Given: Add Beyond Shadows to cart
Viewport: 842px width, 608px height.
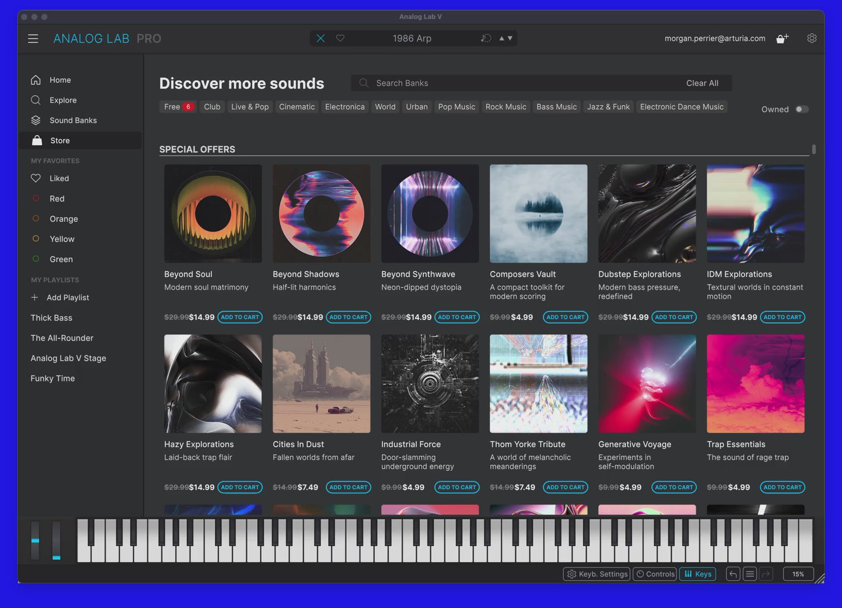Looking at the screenshot, I should point(348,317).
